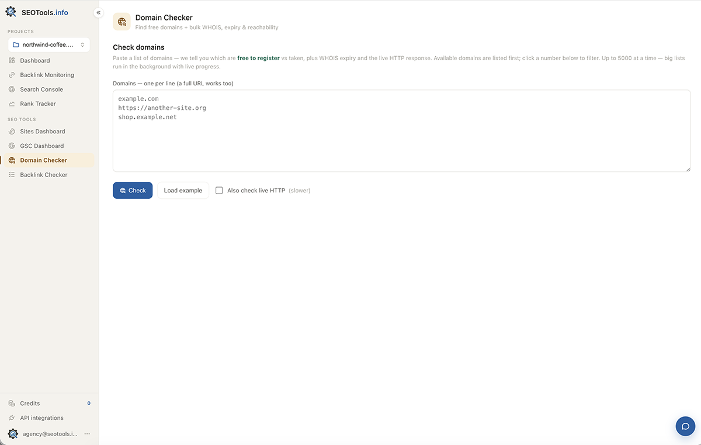Click the Backlink Monitoring link icon
Image resolution: width=701 pixels, height=445 pixels.
pos(12,75)
